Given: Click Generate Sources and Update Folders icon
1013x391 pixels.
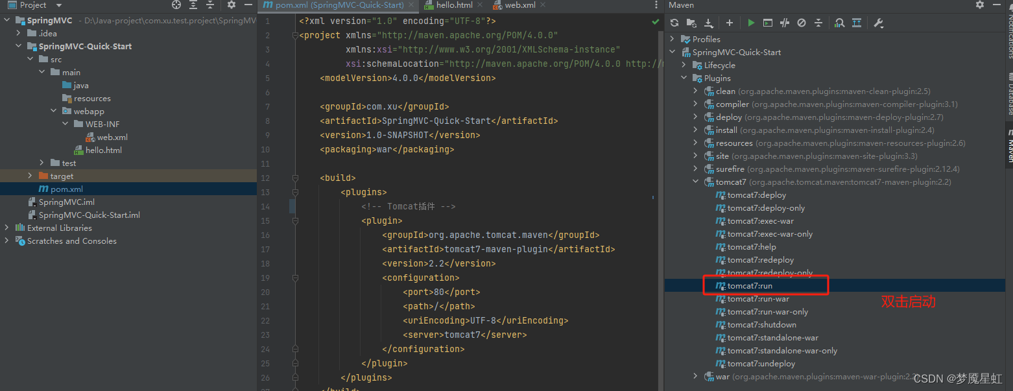Looking at the screenshot, I should tap(691, 23).
